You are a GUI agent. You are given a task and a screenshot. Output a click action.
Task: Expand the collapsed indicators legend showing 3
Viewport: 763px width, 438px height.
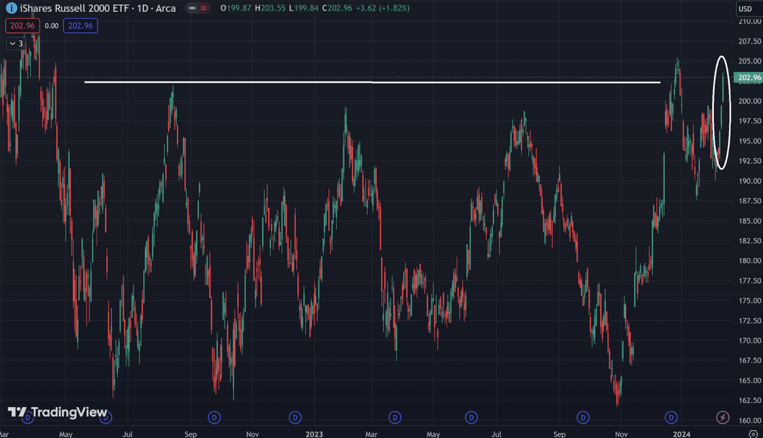pos(16,43)
